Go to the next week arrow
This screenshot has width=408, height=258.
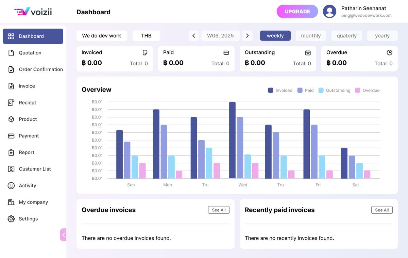pyautogui.click(x=247, y=36)
